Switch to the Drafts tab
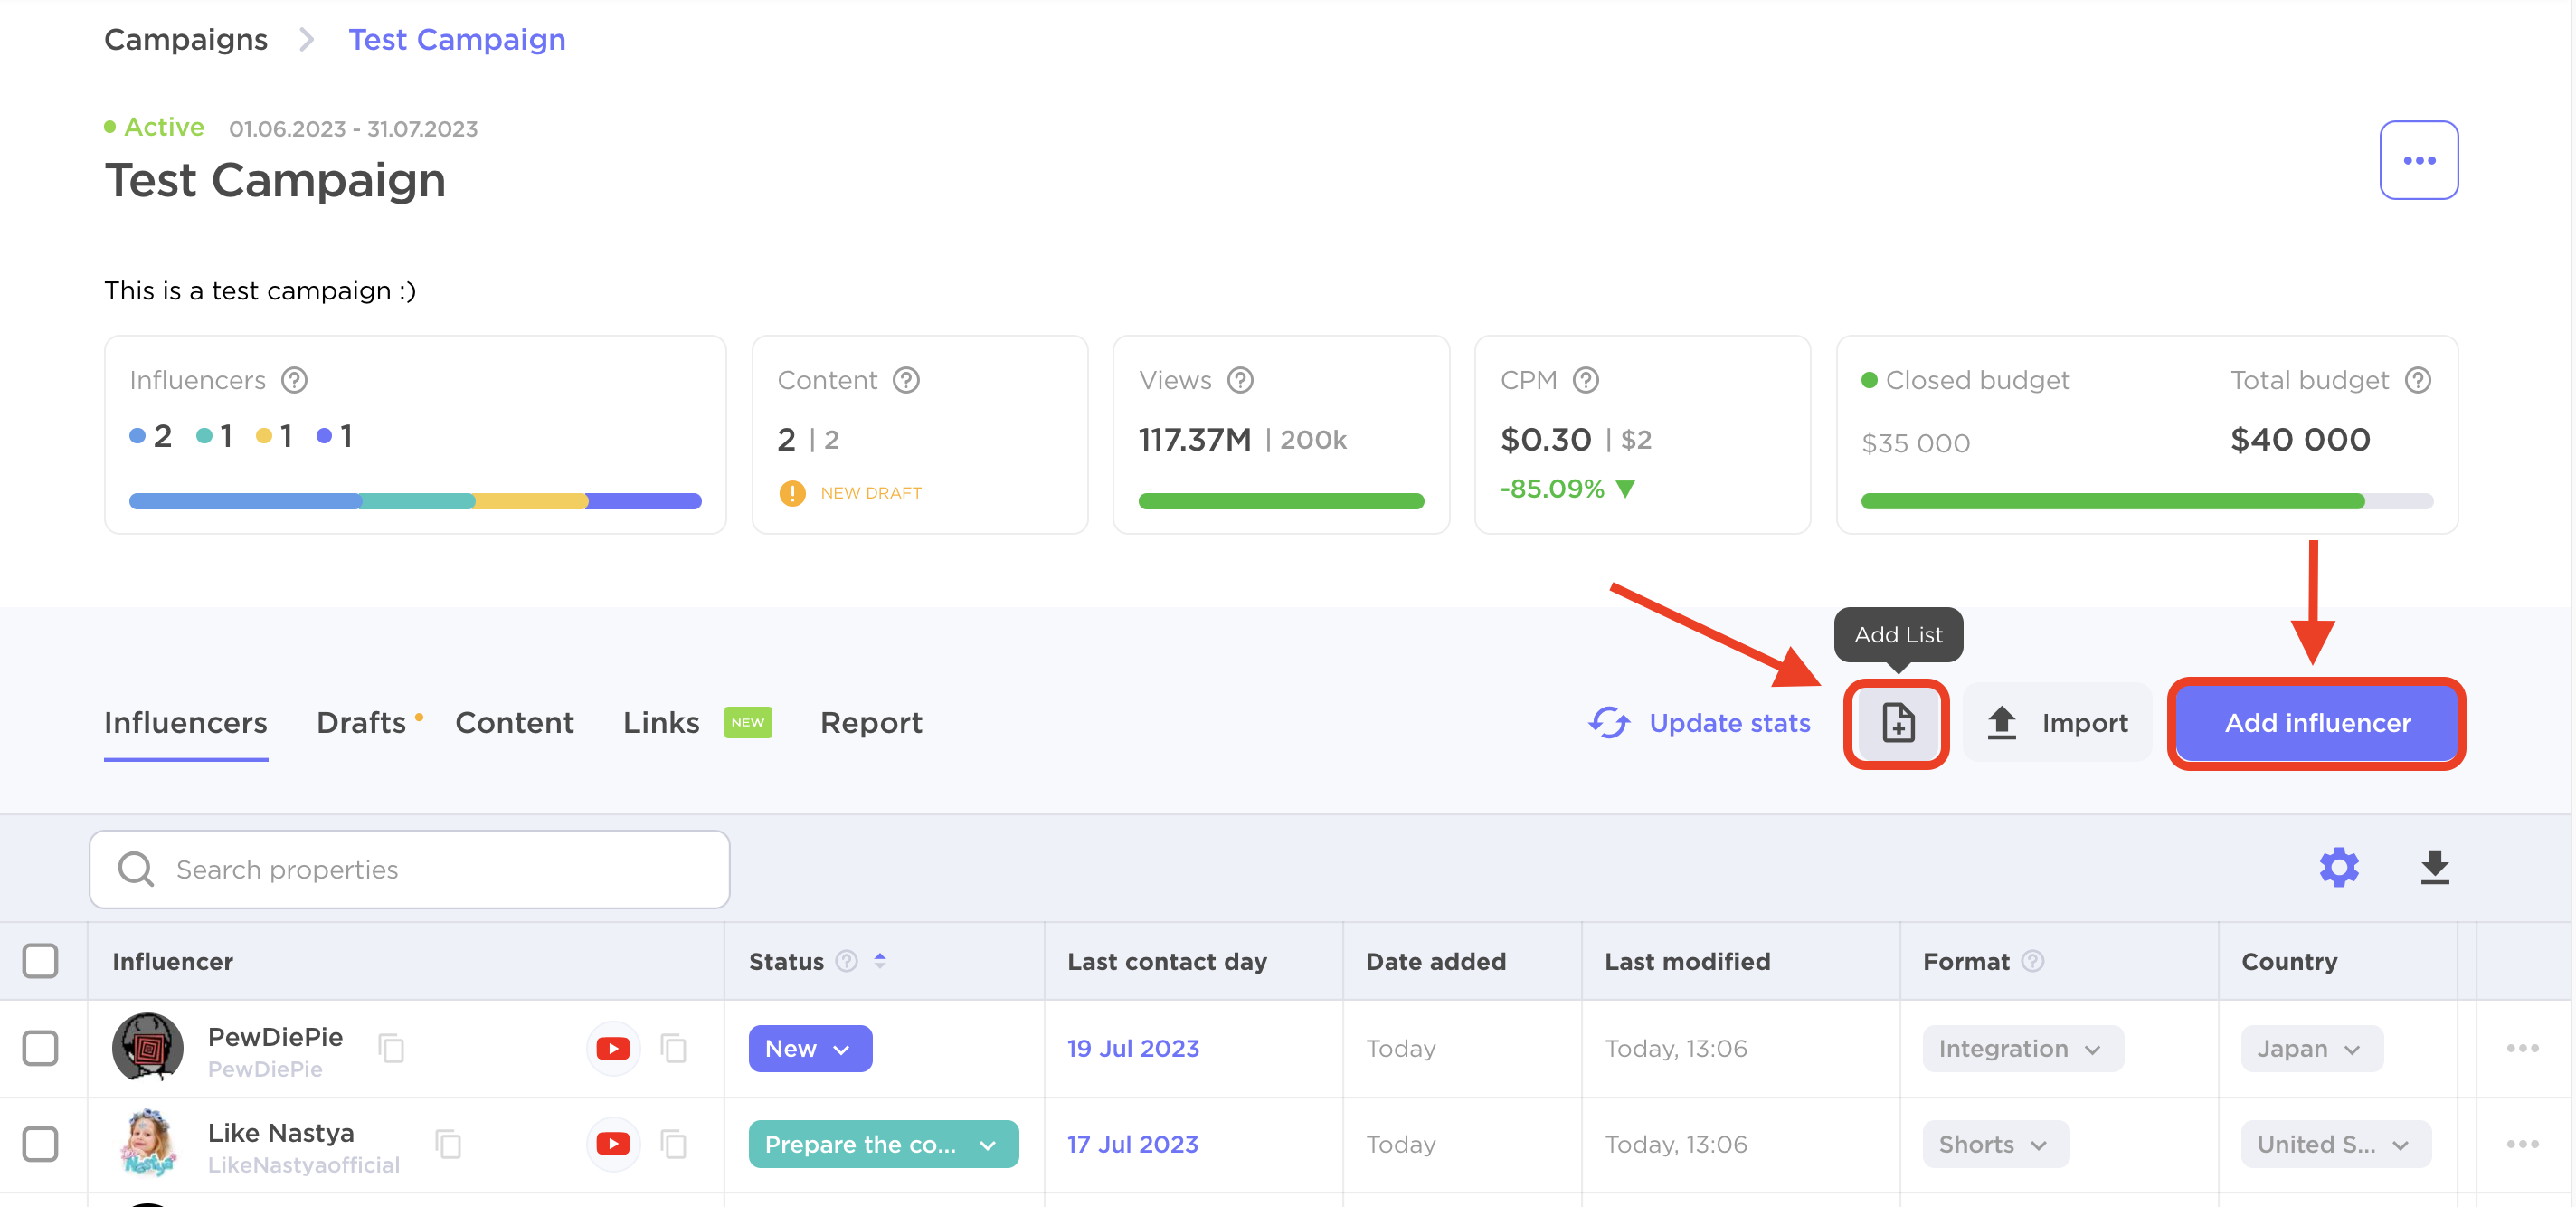 tap(363, 722)
